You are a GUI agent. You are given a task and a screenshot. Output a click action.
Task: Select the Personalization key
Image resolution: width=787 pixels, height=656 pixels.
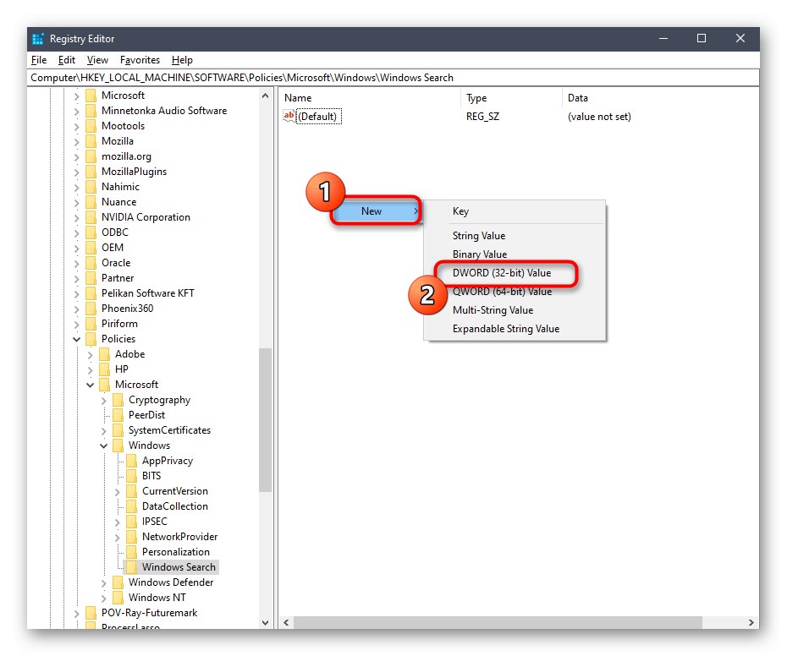click(176, 552)
